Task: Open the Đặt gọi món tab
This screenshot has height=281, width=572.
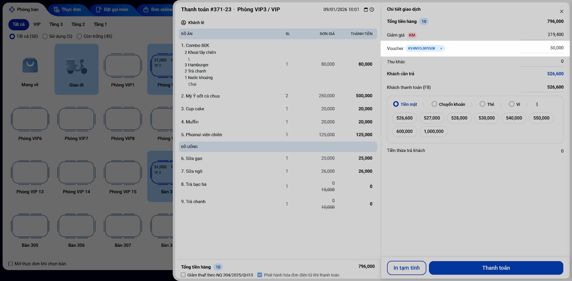Action: (x=112, y=10)
